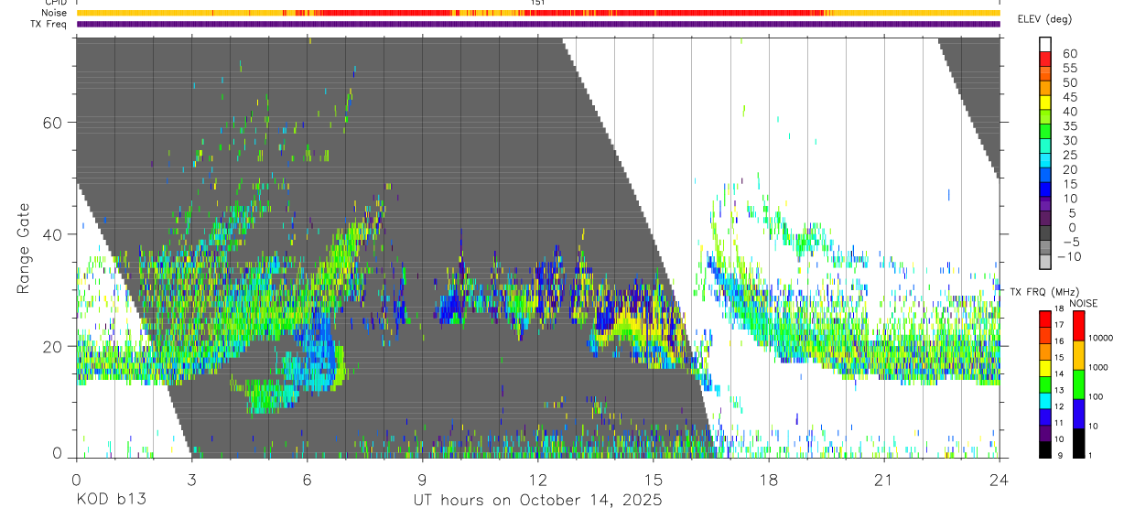Click the green swatch in the NOISE color bar
Viewport: 1124px width, 519px height.
1078,384
